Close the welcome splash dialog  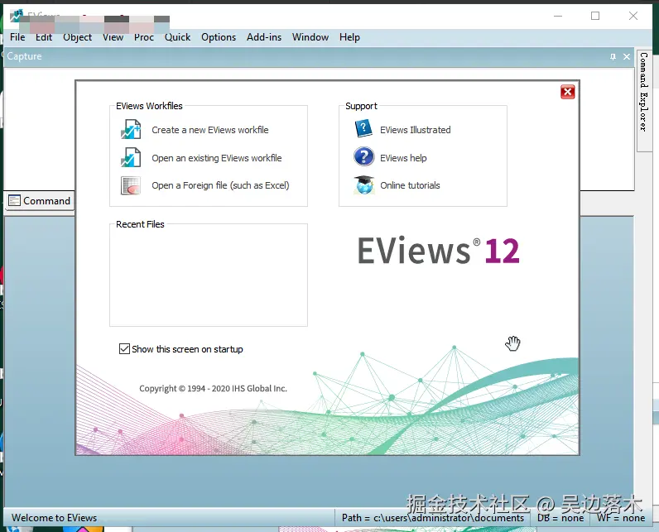coord(567,92)
